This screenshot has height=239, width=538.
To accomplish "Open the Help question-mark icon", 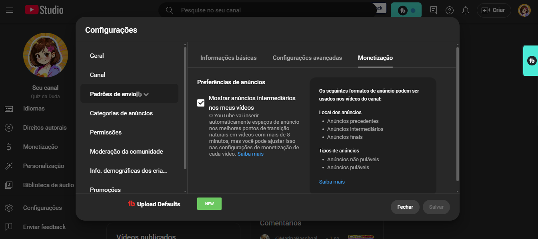I will [x=450, y=10].
